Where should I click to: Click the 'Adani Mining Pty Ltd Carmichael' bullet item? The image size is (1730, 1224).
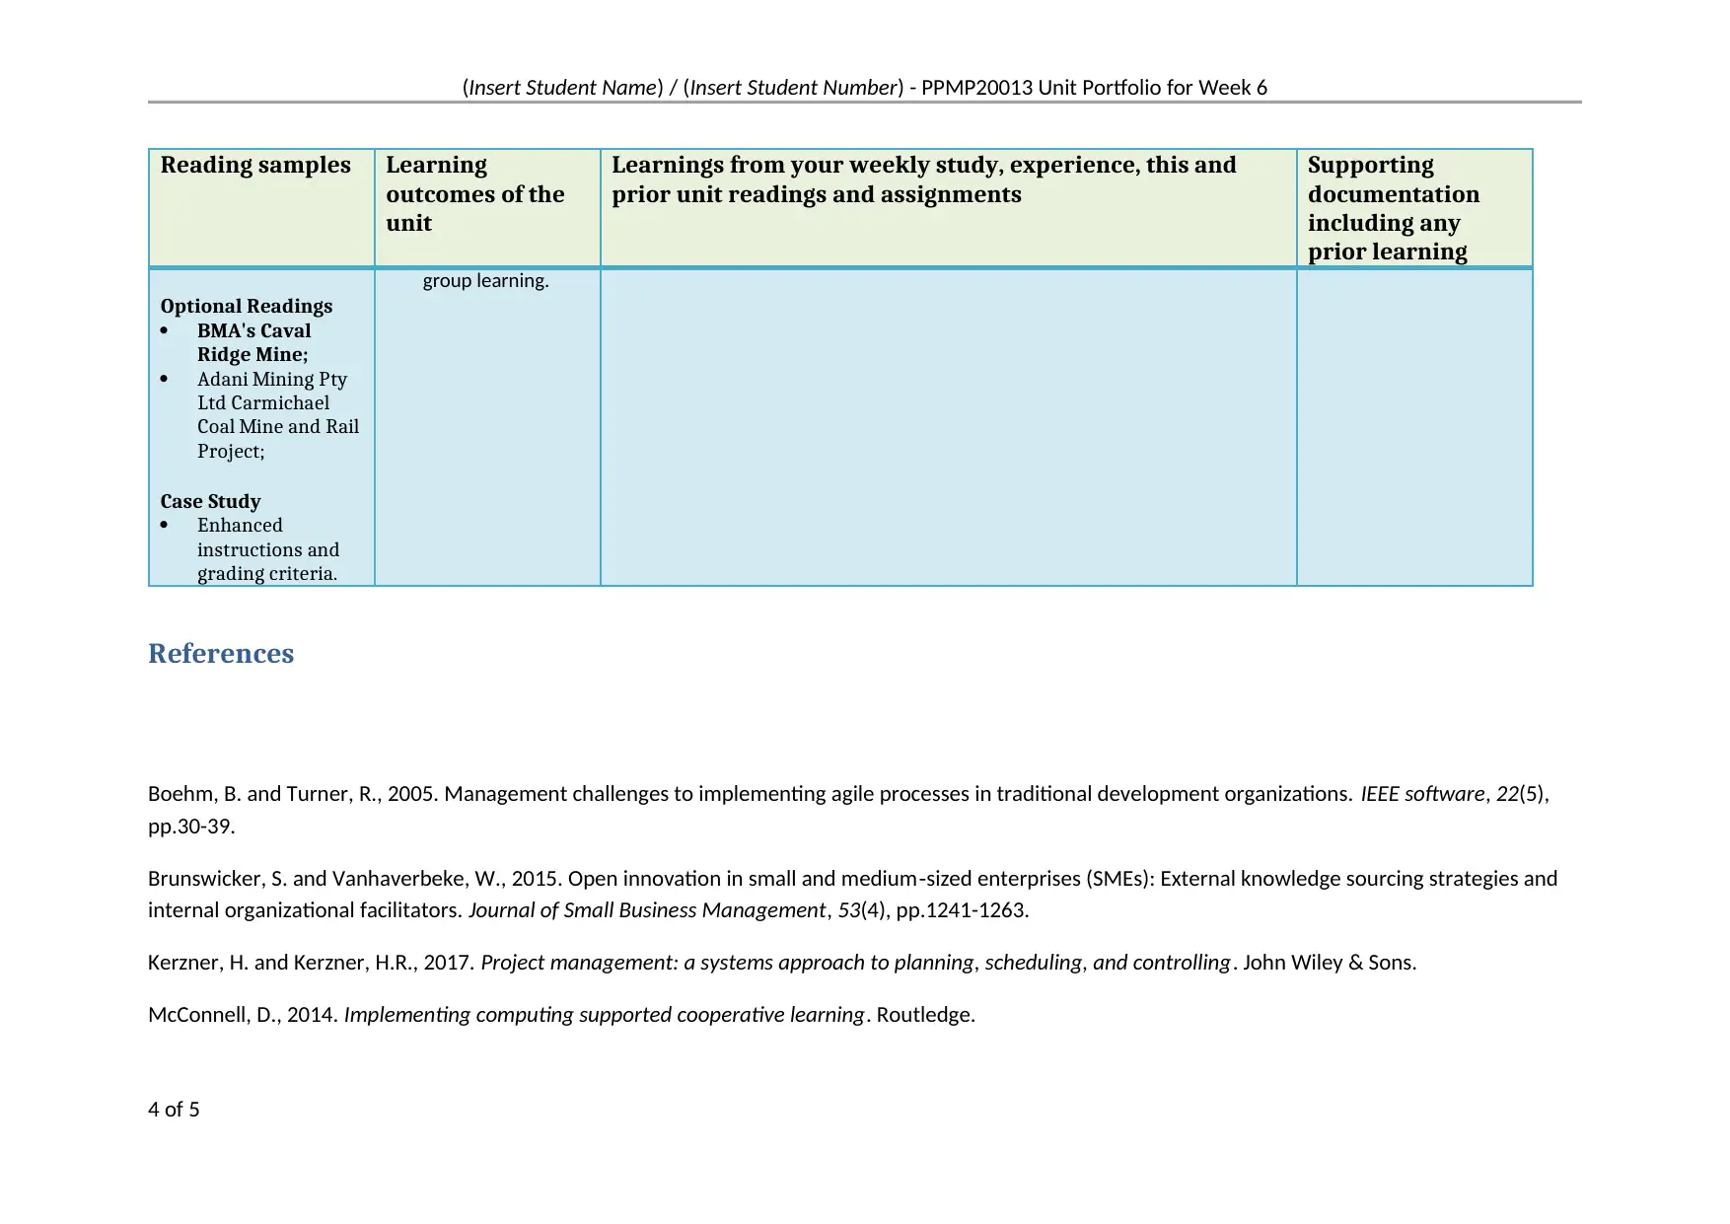(277, 415)
